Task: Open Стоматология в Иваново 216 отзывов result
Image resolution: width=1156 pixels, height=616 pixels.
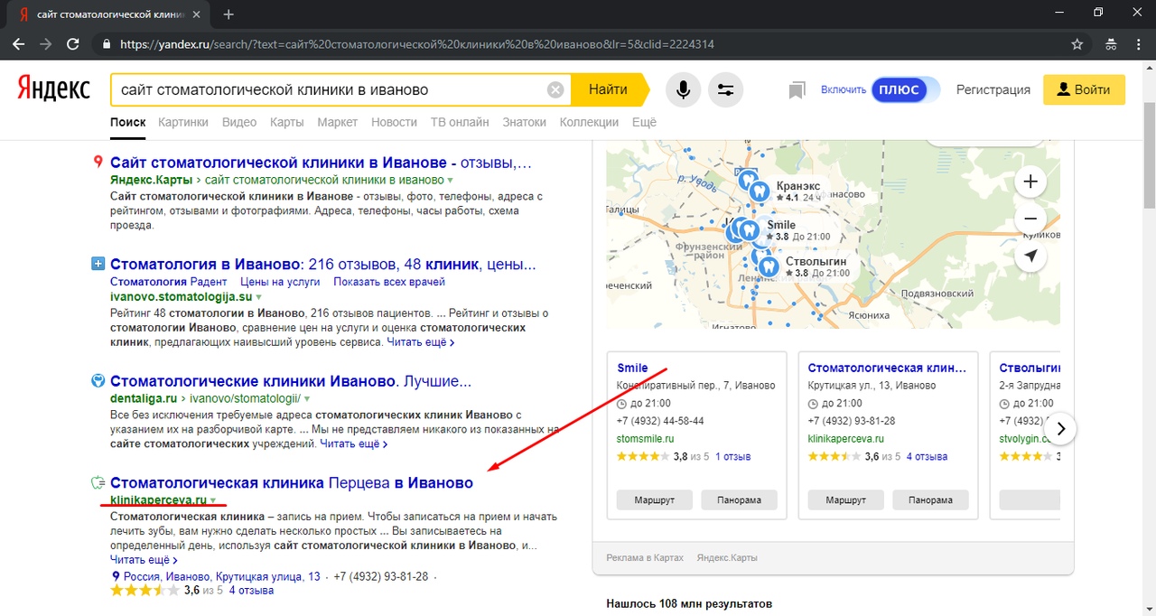Action: pyautogui.click(x=323, y=265)
